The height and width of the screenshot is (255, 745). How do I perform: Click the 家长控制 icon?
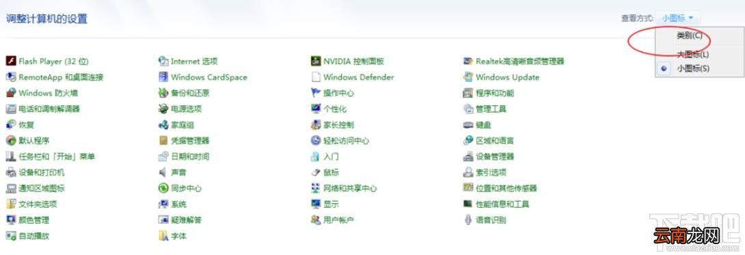(316, 124)
